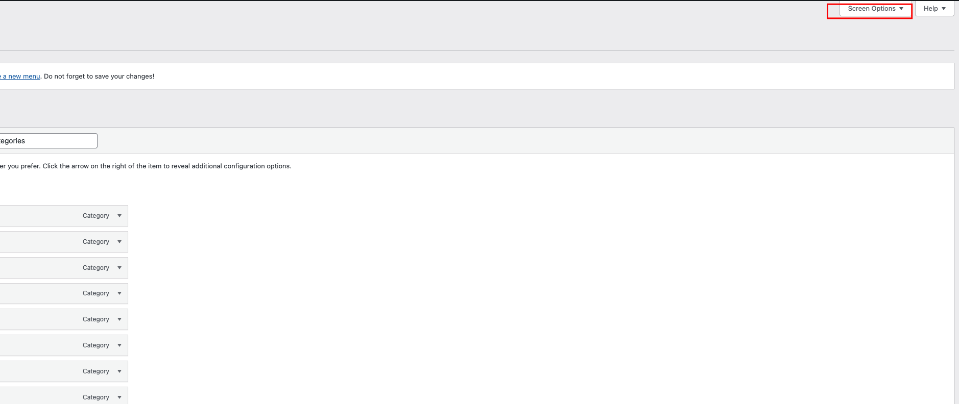Click the 'Category' label of the fourth menu item
The width and height of the screenshot is (959, 404).
click(x=96, y=293)
